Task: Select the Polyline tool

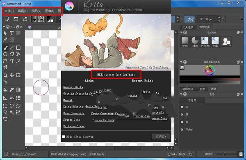Action: coord(18,54)
